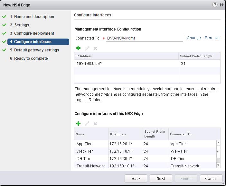Go to step 2 Settings
The image size is (226, 186).
tap(19, 25)
